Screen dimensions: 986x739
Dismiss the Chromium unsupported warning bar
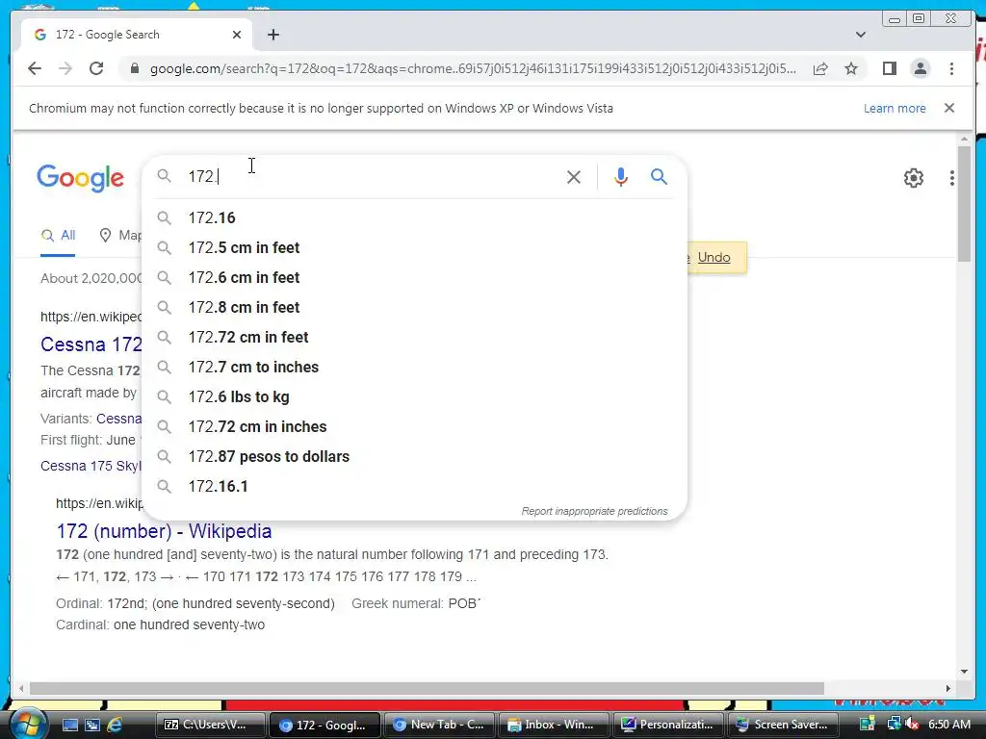948,108
